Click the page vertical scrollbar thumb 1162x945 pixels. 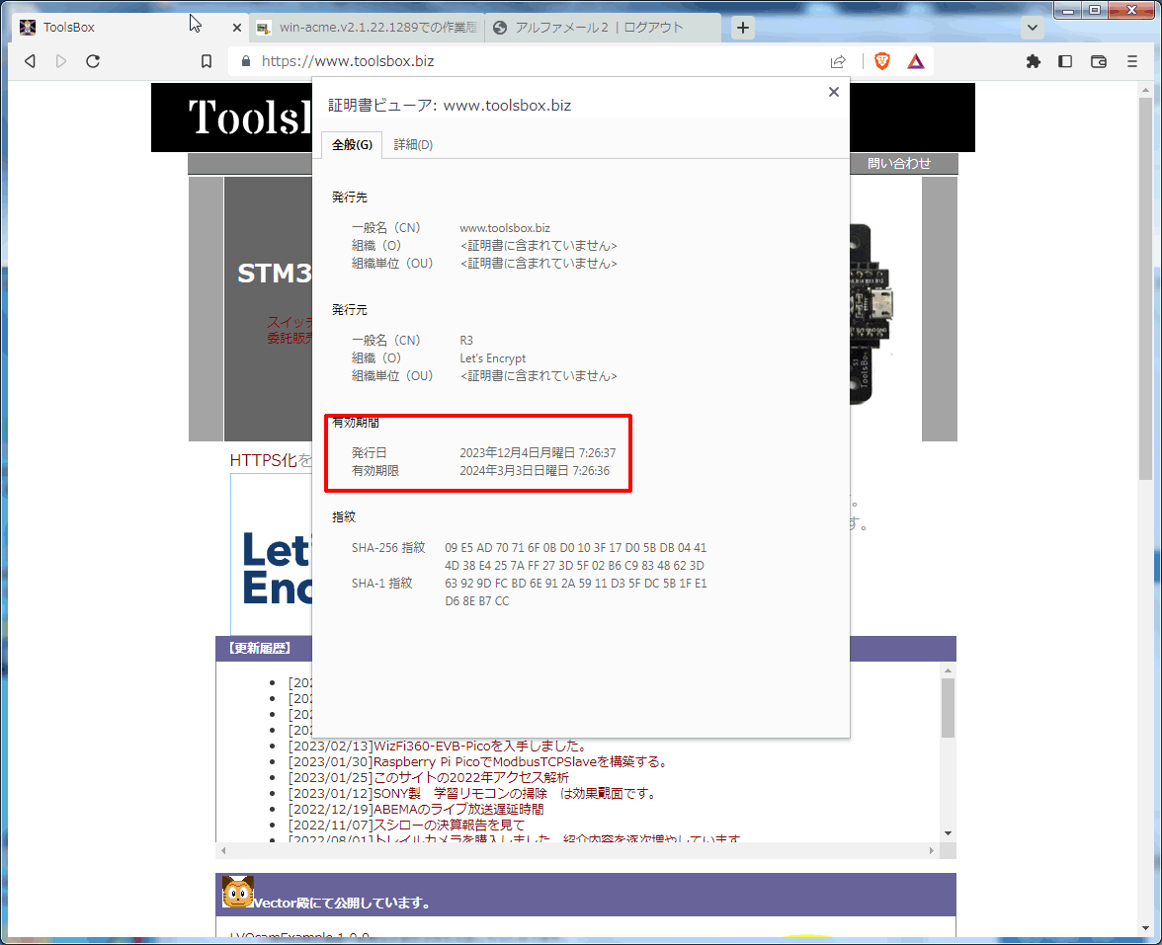pos(1146,288)
